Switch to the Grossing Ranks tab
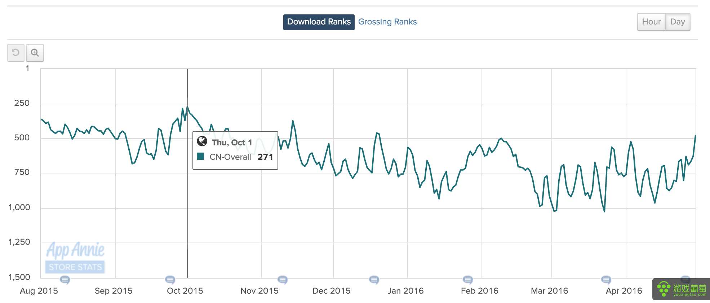The height and width of the screenshot is (303, 710). pyautogui.click(x=387, y=22)
